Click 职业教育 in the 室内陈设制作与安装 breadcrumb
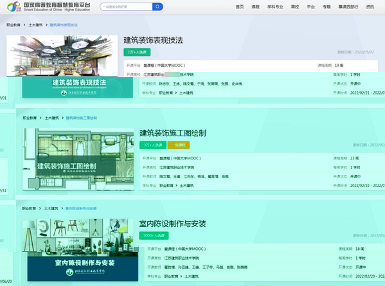This screenshot has width=385, height=286. coord(29,208)
